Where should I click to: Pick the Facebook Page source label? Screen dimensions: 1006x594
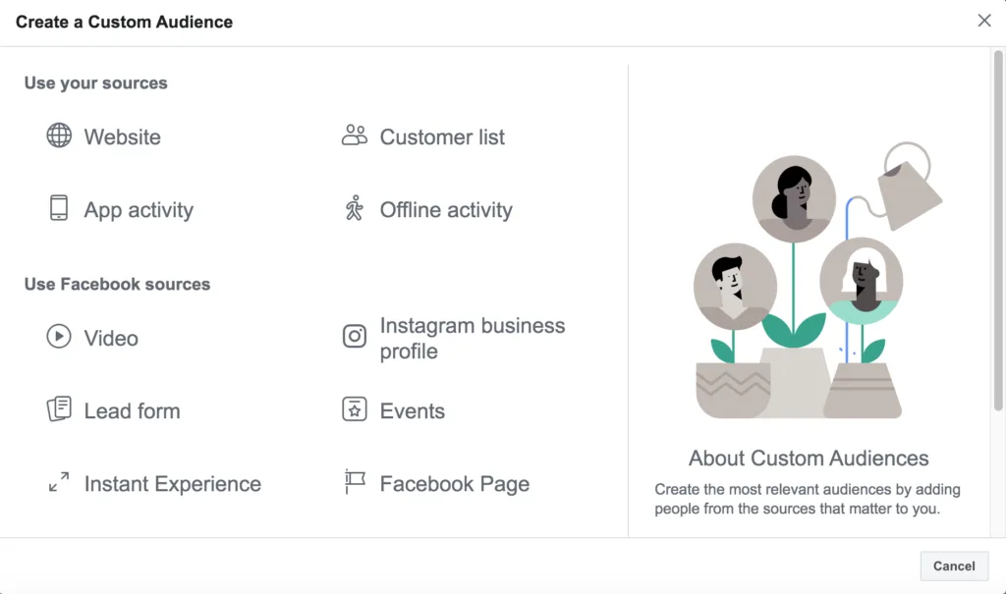(x=454, y=484)
